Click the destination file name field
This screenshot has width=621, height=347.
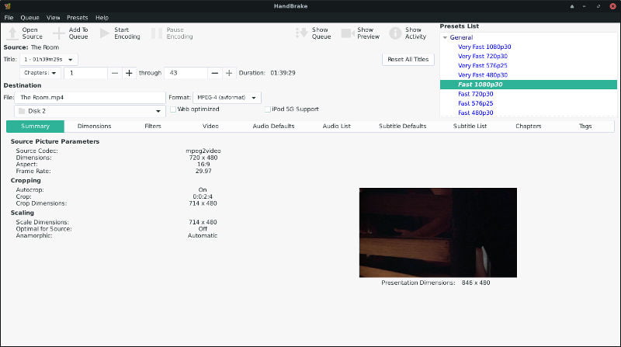(x=90, y=98)
